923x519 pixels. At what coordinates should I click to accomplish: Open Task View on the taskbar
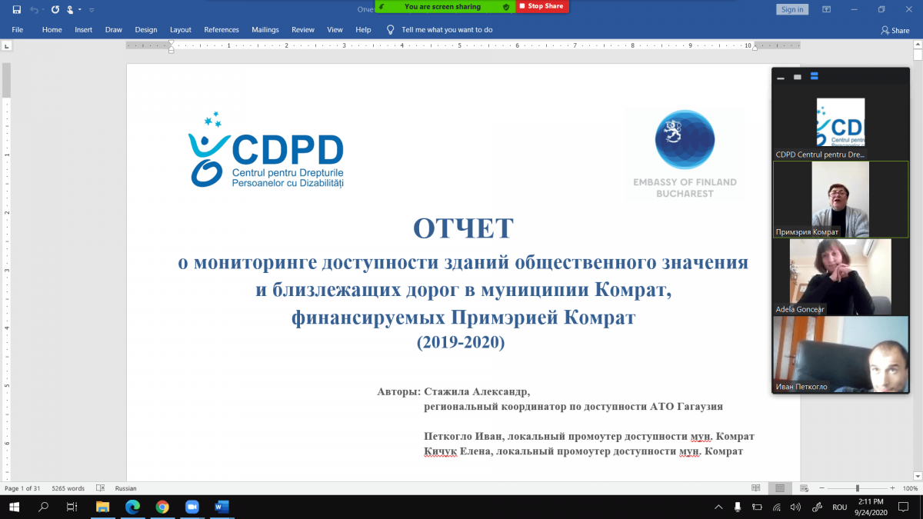[x=72, y=507]
